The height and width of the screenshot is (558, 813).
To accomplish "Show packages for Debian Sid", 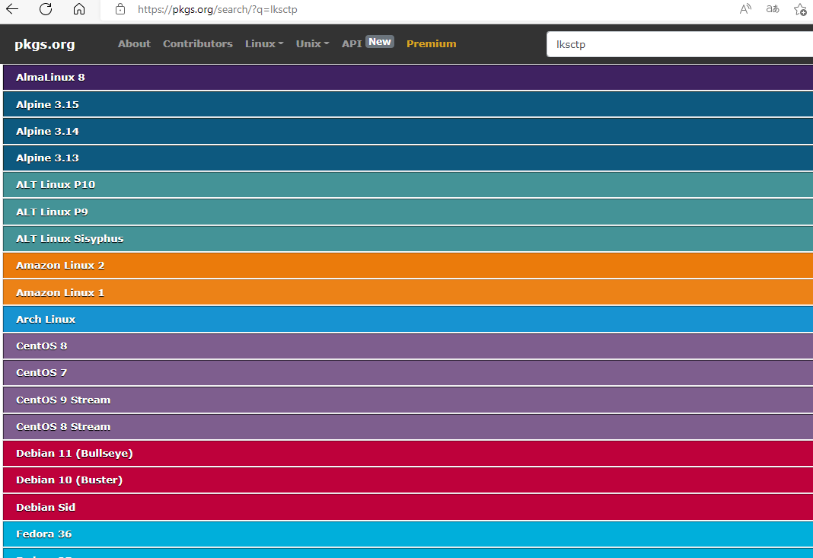I will (408, 507).
